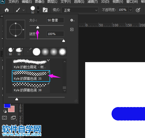
Task: Collapse the toolbar with double-arrow icon
Action: (x=2, y=16)
